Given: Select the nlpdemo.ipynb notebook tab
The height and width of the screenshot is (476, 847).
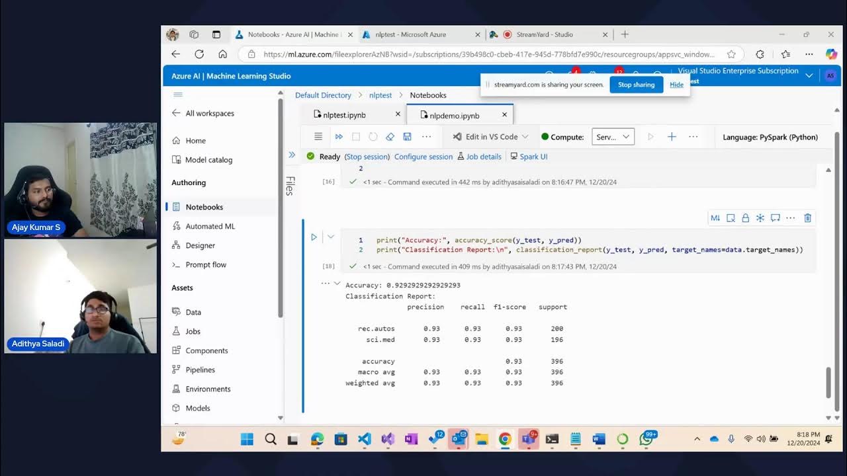Looking at the screenshot, I should point(454,115).
